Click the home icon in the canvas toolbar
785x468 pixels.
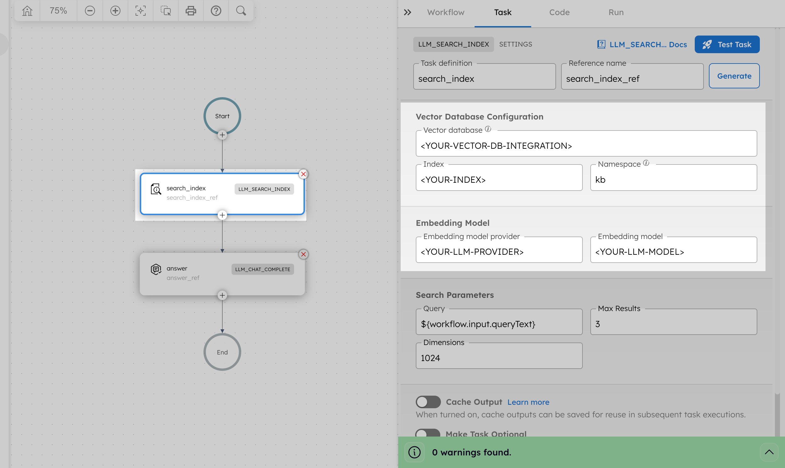27,10
